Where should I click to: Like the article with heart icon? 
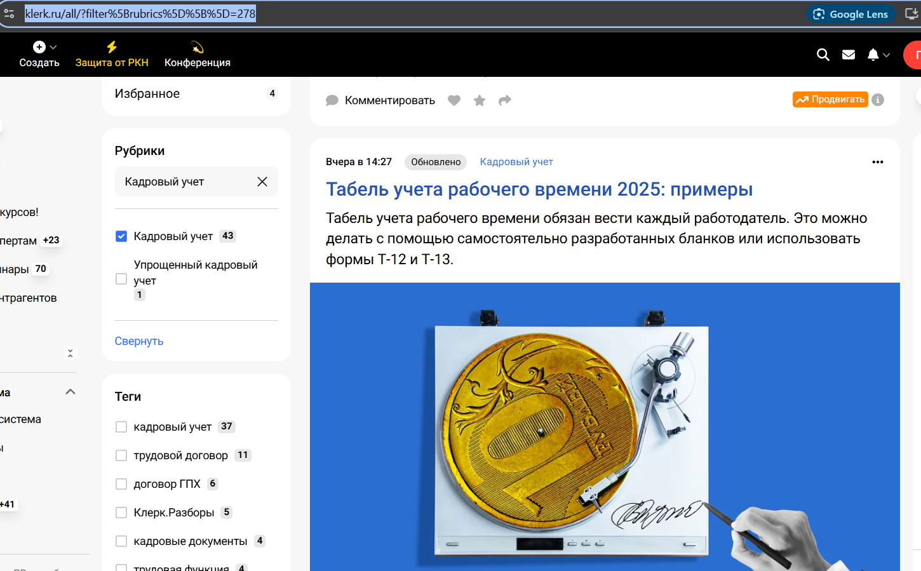tap(454, 100)
